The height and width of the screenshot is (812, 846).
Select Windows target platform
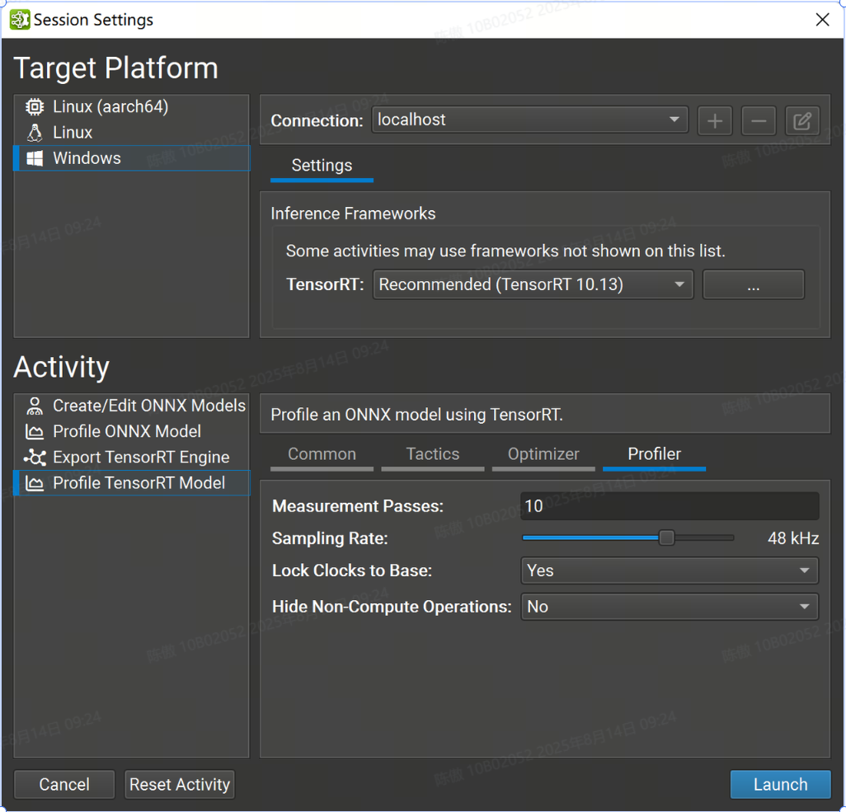pyautogui.click(x=132, y=158)
